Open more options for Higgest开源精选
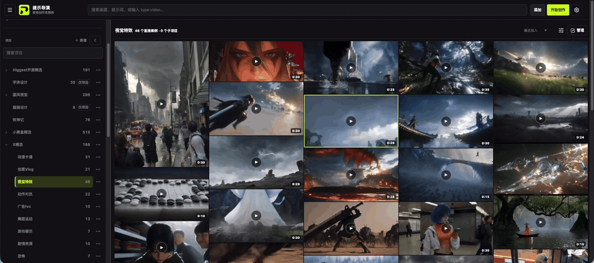Image resolution: width=594 pixels, height=263 pixels. 98,70
